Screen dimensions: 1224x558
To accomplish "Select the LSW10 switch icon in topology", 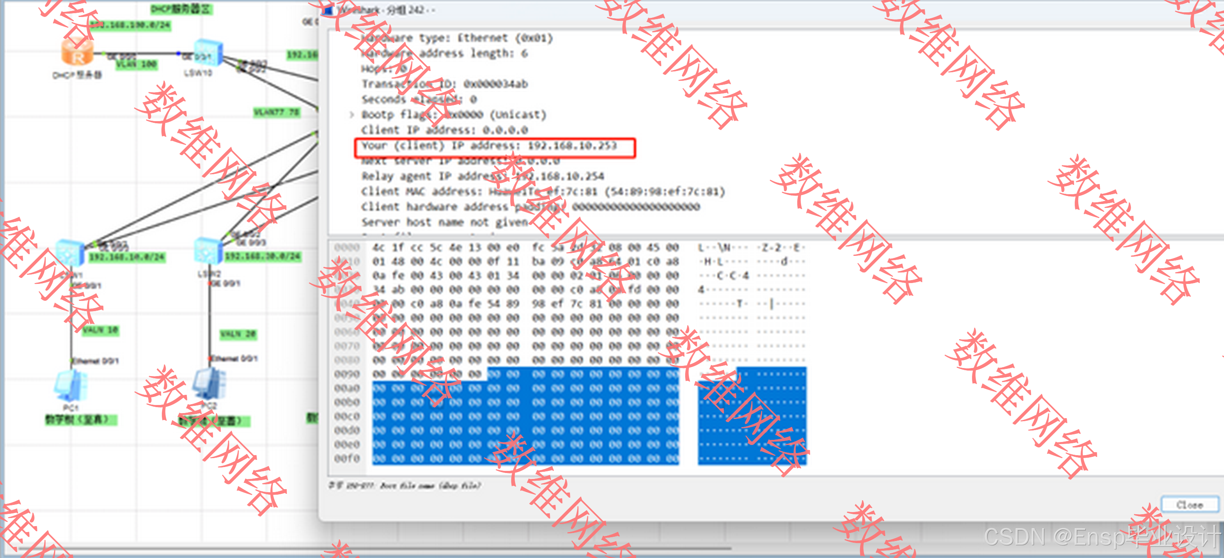I will pyautogui.click(x=208, y=52).
